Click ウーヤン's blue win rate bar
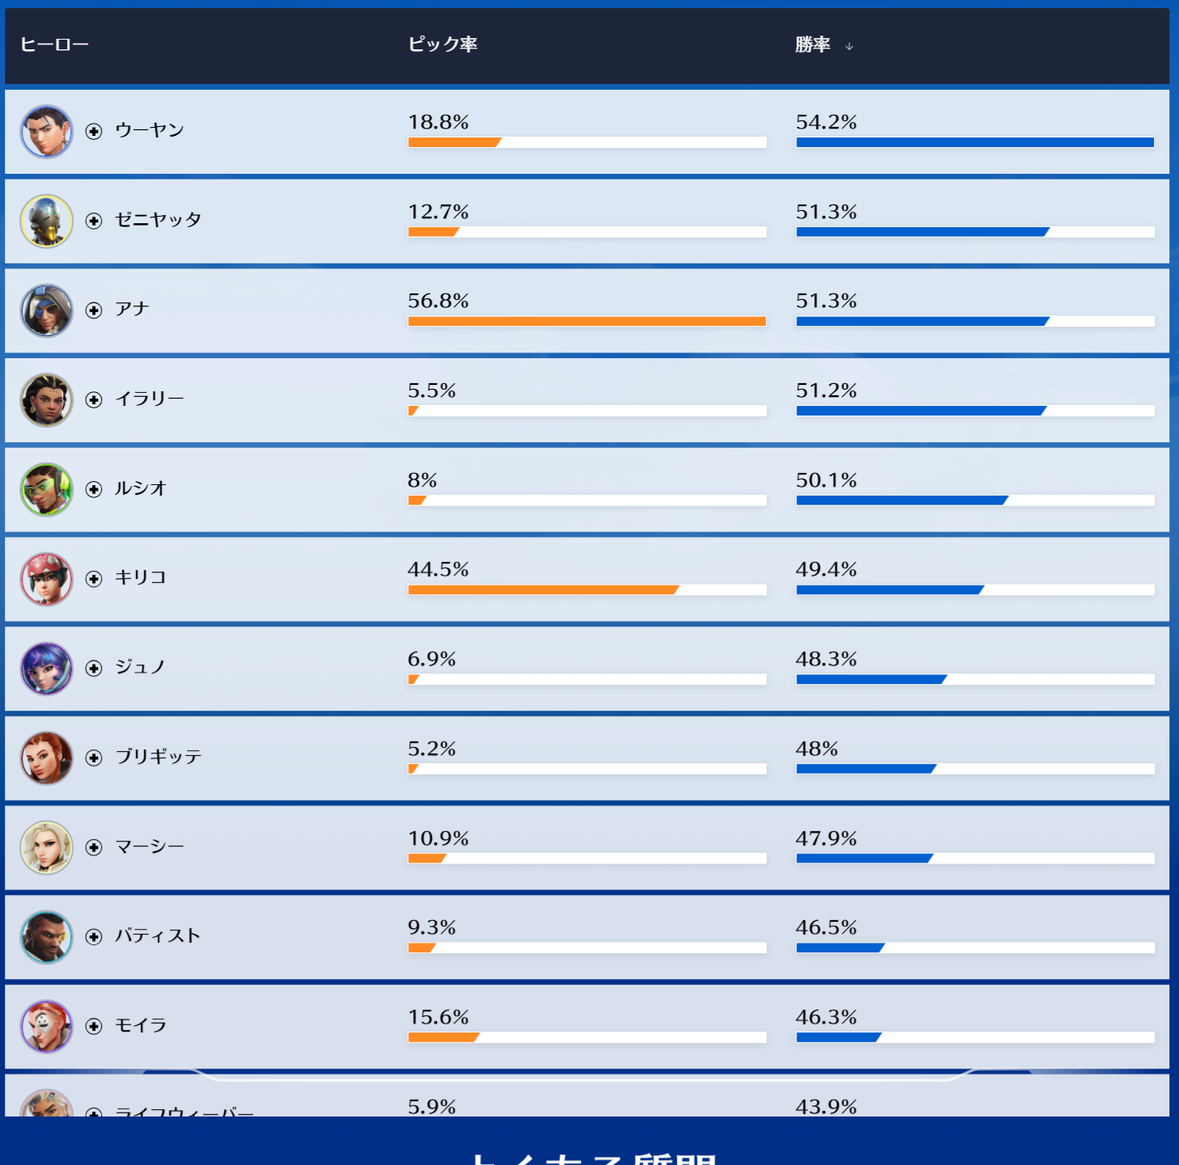Image resolution: width=1179 pixels, height=1165 pixels. 974,142
